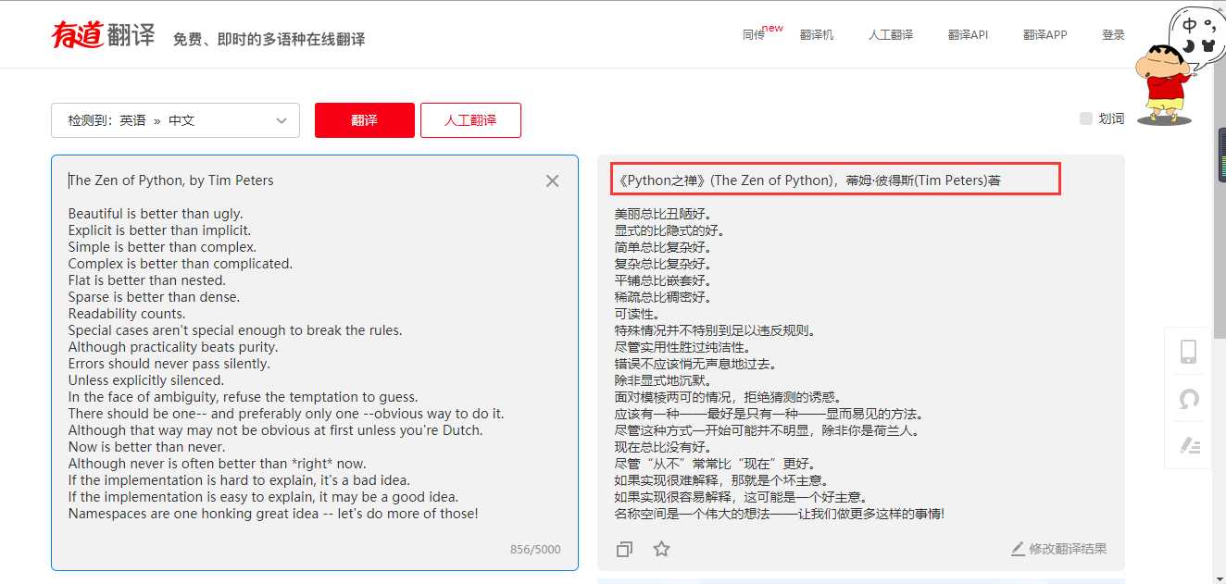The image size is (1226, 584).
Task: Open the 翻译API menu item
Action: [968, 35]
